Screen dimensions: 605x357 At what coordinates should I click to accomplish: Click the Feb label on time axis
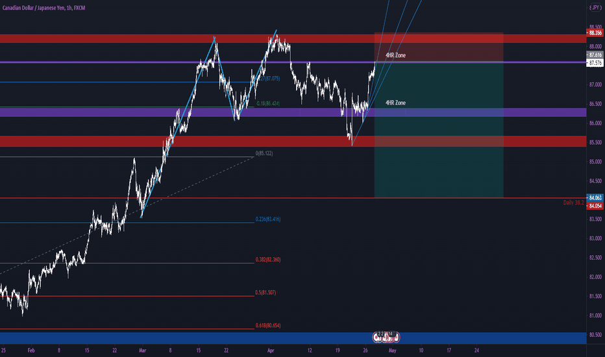31,351
